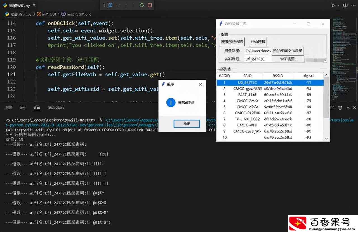358x232 pixels.
Task: Click the WiFiID column header
Action: pyautogui.click(x=224, y=76)
